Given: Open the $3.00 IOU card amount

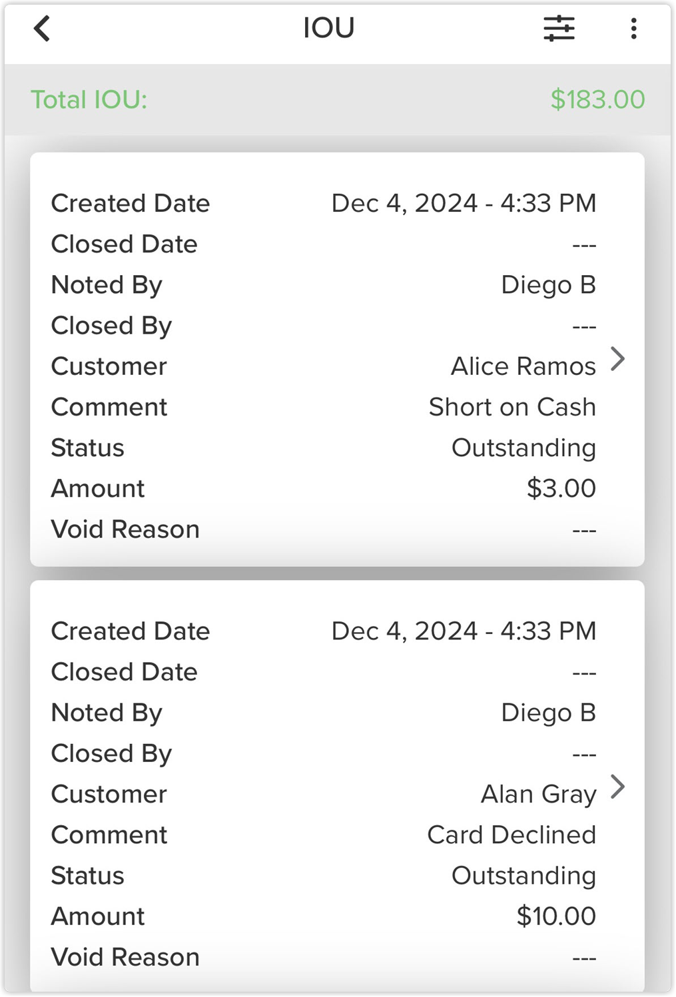Looking at the screenshot, I should (x=561, y=488).
